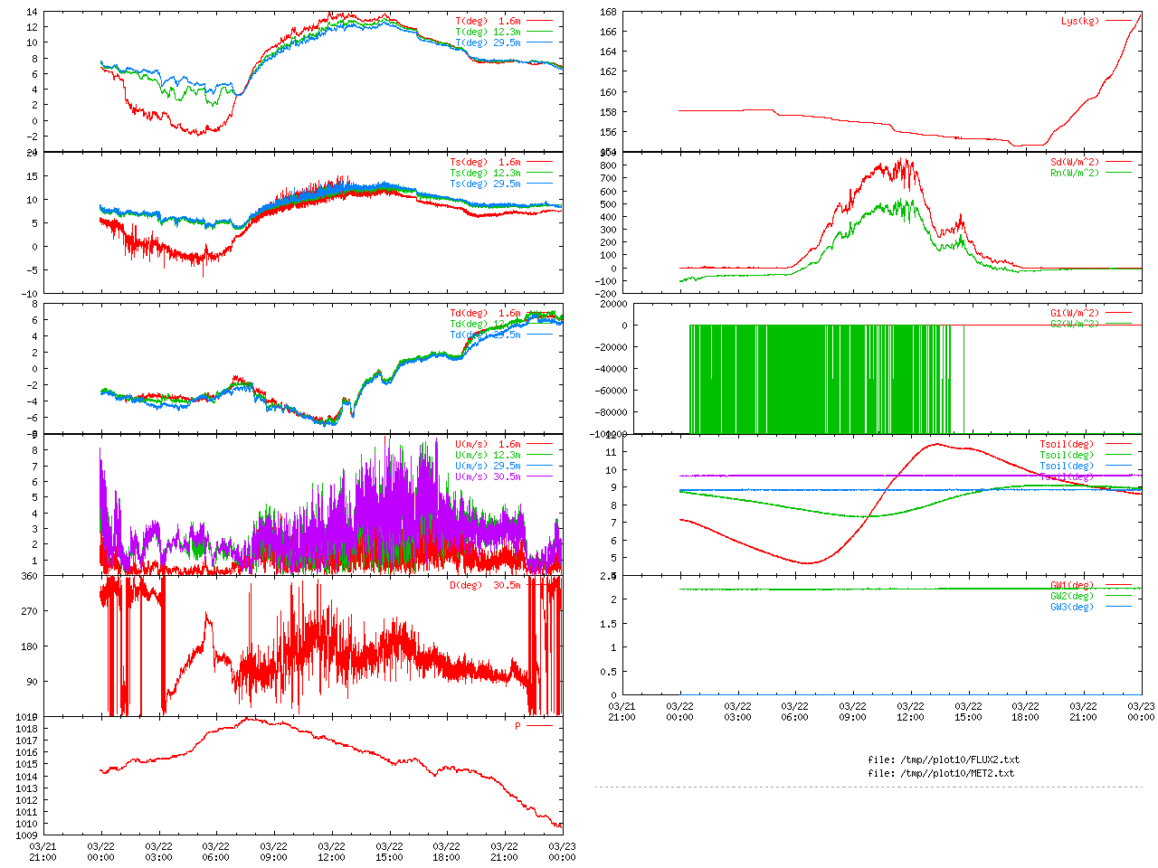
Task: Select the 'U(m/s) 30.5m' legend label
Action: pos(488,477)
